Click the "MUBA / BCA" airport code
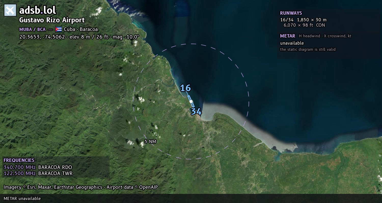382x203 pixels. 32,29
